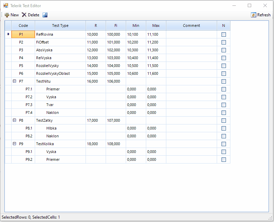Screen dimensions: 274x222
Task: Click the picture icon in the toolbar
Action: (x=45, y=15)
